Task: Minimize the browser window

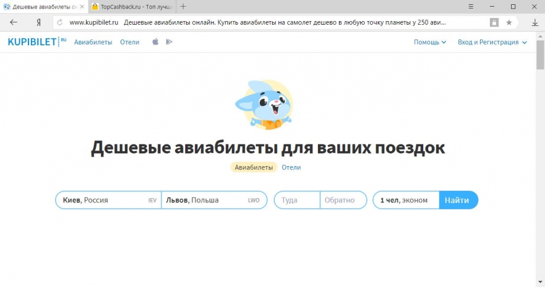Action: 492,7
